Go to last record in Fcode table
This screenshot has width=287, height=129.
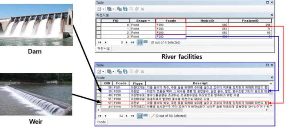click(132, 116)
